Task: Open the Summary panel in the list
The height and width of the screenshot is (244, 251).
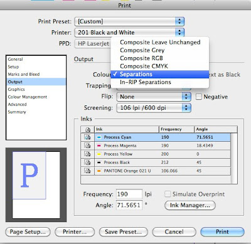Action: (36, 112)
